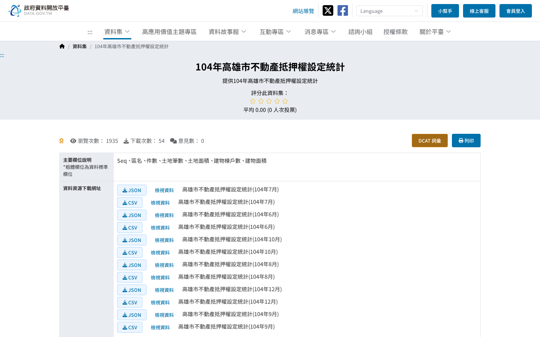The height and width of the screenshot is (337, 540).
Task: Download JSON for 104年8月
Action: [x=132, y=265]
